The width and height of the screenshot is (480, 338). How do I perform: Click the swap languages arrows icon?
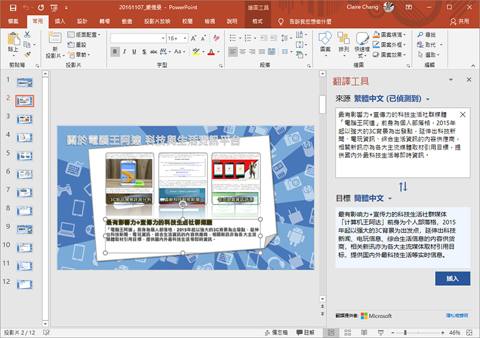pyautogui.click(x=403, y=186)
